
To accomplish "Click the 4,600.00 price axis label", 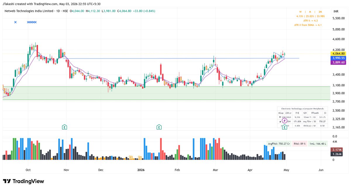I will coord(339,39).
